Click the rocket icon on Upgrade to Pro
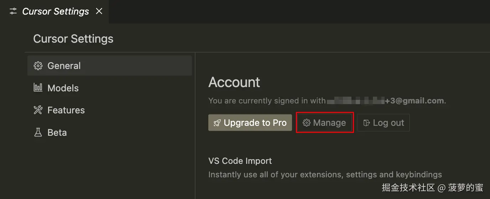Viewport: 490px width, 199px height. point(217,123)
